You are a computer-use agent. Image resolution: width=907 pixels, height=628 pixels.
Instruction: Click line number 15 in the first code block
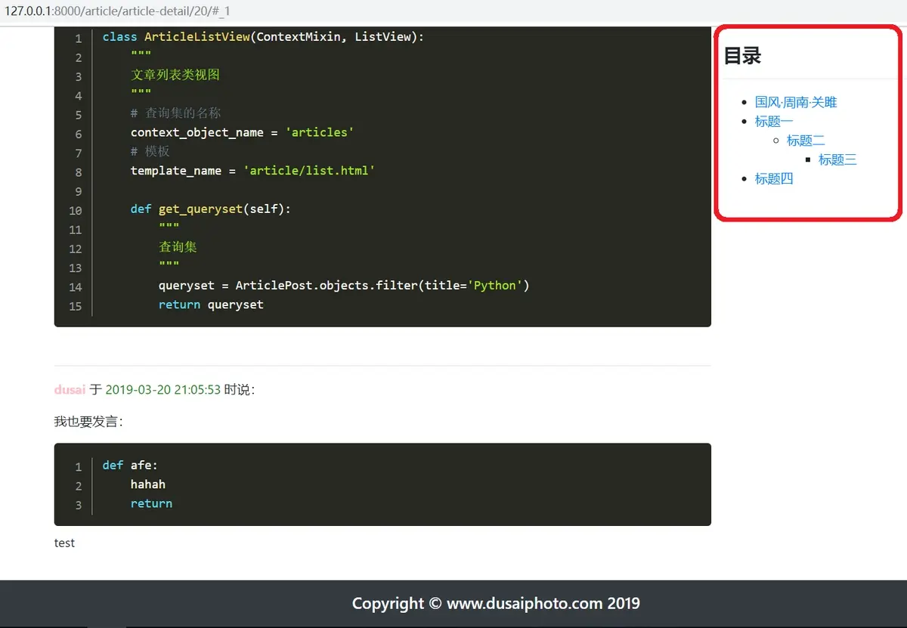(75, 306)
